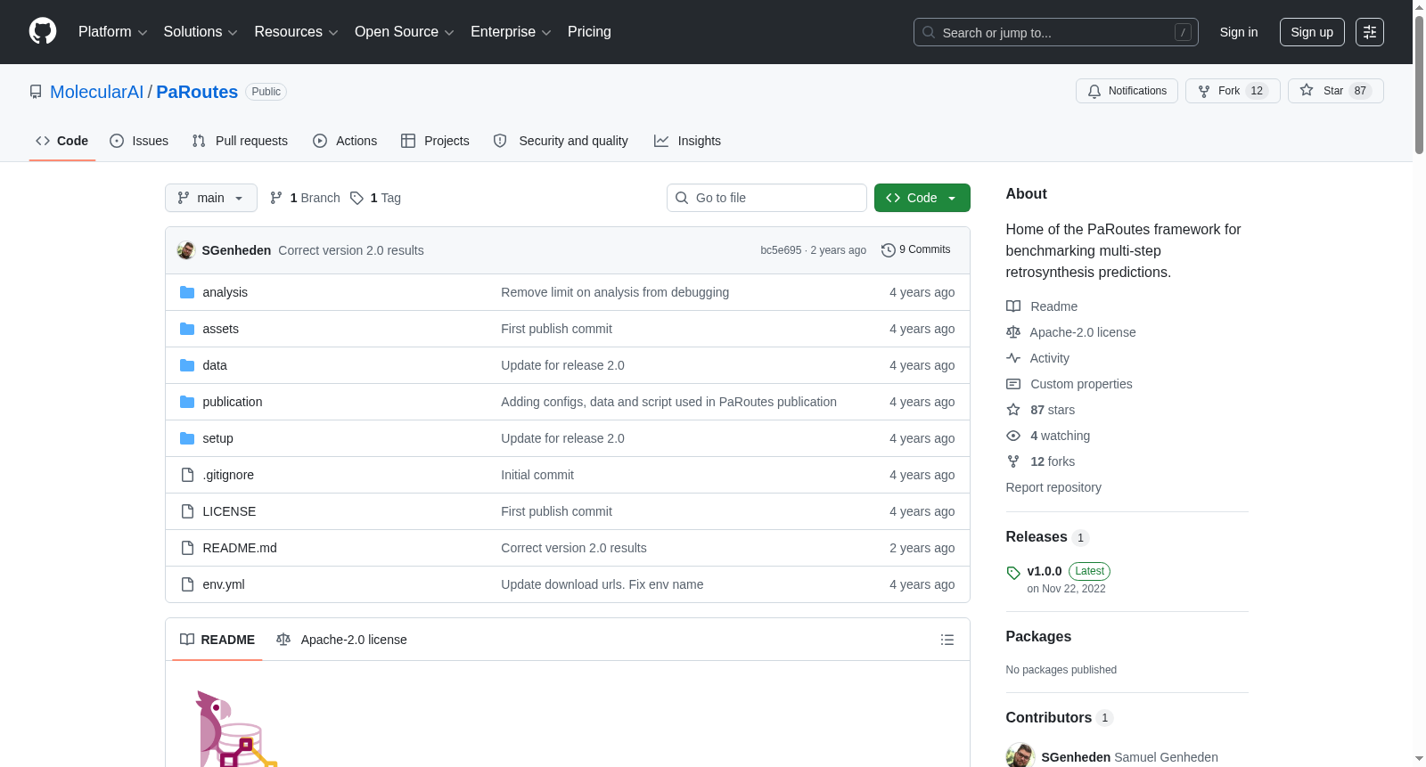
Task: Open the 9 Commits link
Action: (x=916, y=250)
